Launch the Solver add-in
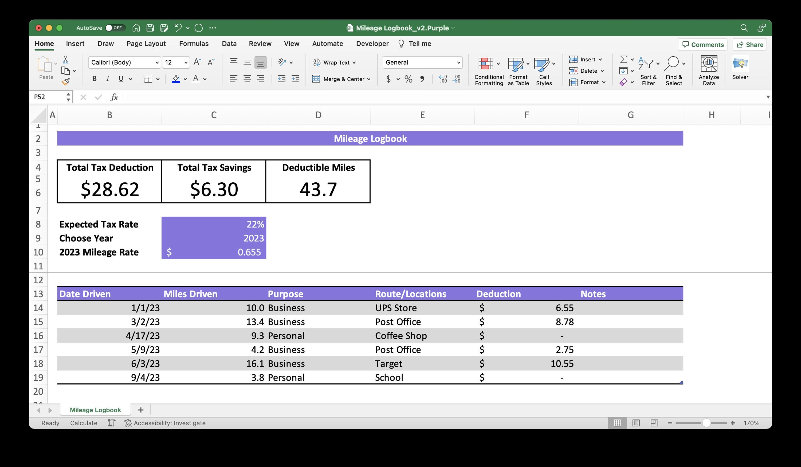This screenshot has width=801, height=467. click(x=740, y=68)
